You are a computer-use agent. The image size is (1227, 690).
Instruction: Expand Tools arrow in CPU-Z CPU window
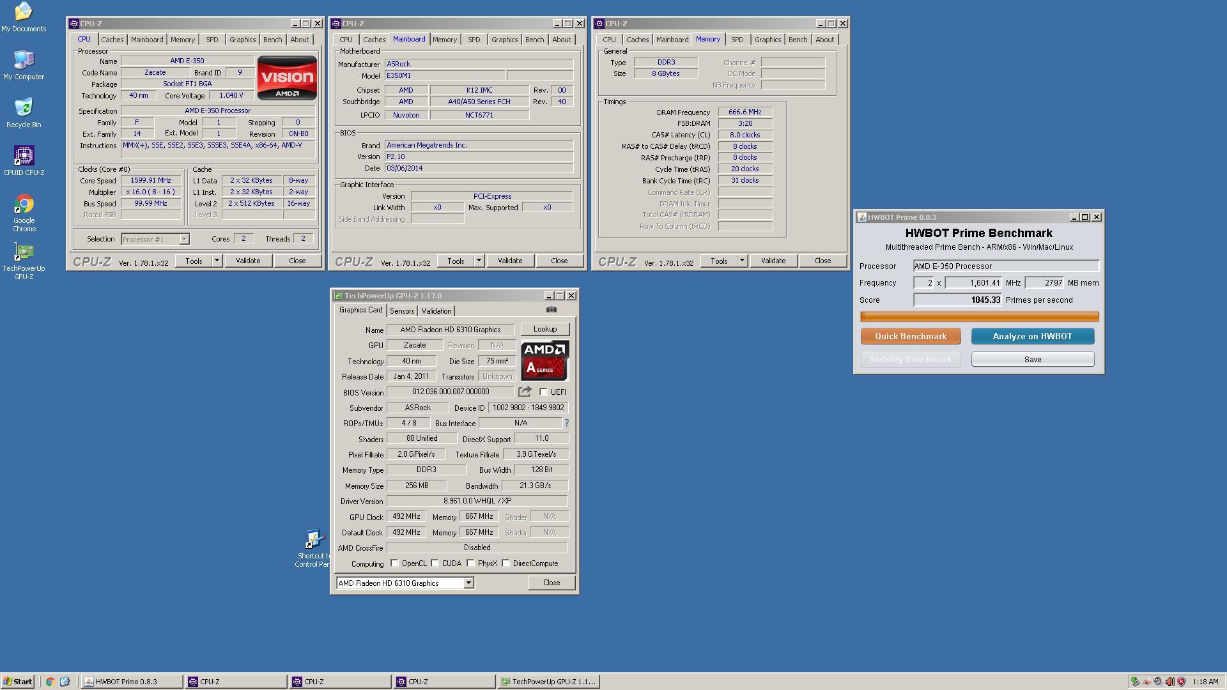point(217,261)
